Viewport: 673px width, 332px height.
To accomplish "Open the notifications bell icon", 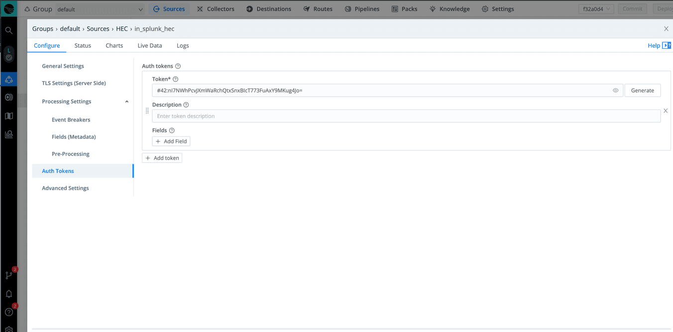I will (x=9, y=294).
